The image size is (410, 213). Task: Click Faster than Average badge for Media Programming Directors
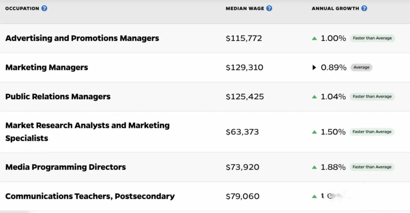click(372, 167)
